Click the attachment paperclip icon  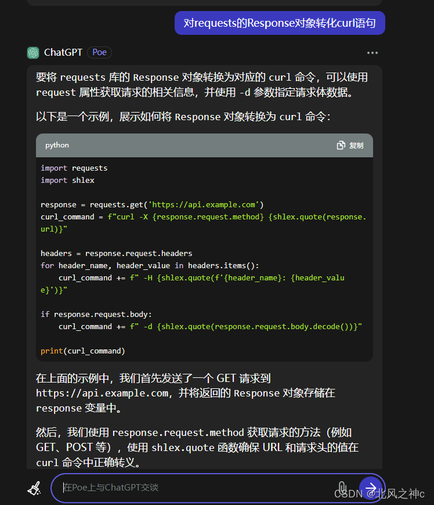click(x=342, y=488)
